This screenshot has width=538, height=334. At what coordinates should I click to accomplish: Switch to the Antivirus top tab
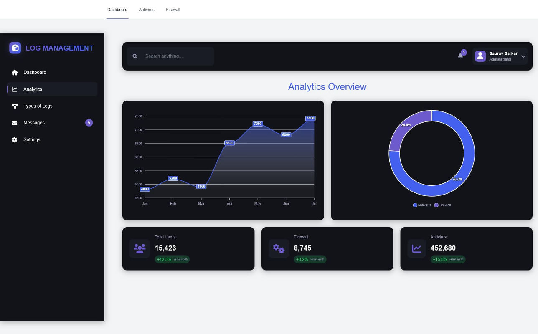147,10
